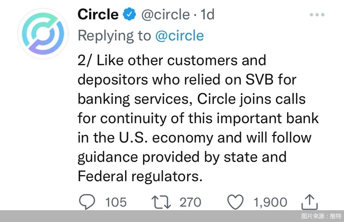
Task: Click the words Federal regulators in the tweet
Action: pyautogui.click(x=141, y=176)
